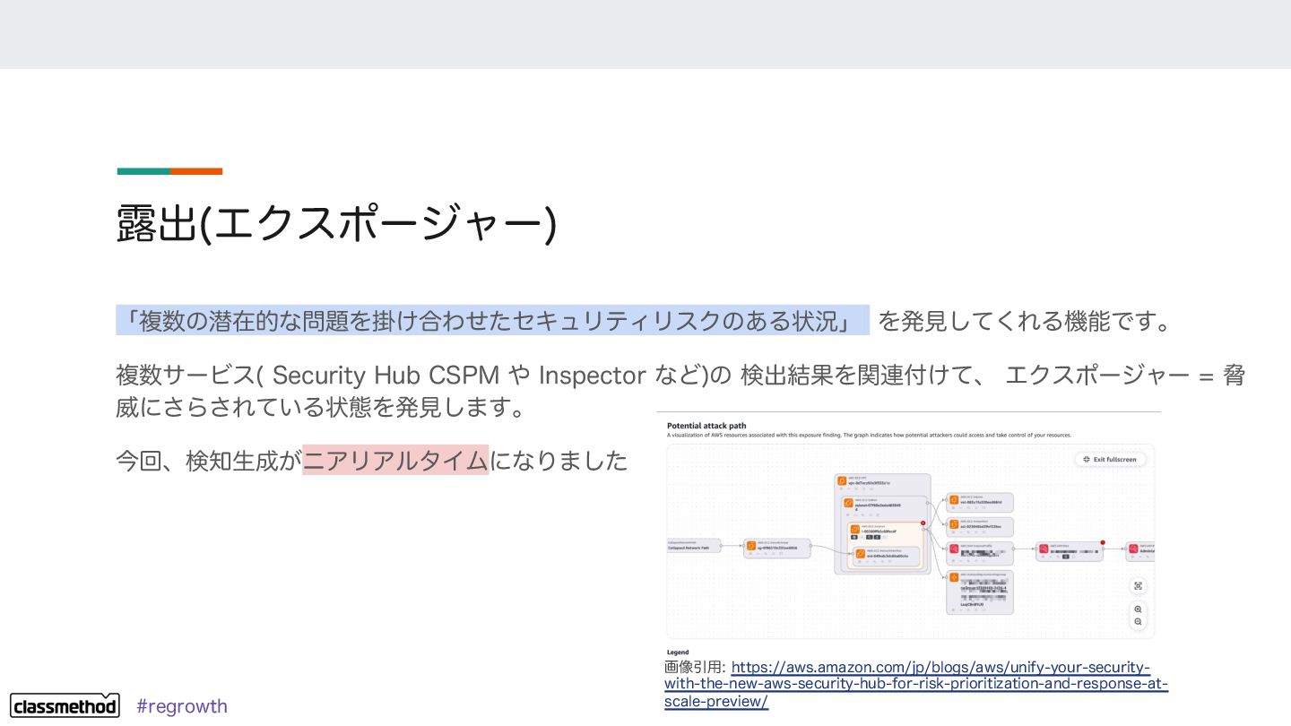Viewport: 1291px width, 726px height.
Task: Click the network interface (eni) node icon
Action: pos(861,554)
